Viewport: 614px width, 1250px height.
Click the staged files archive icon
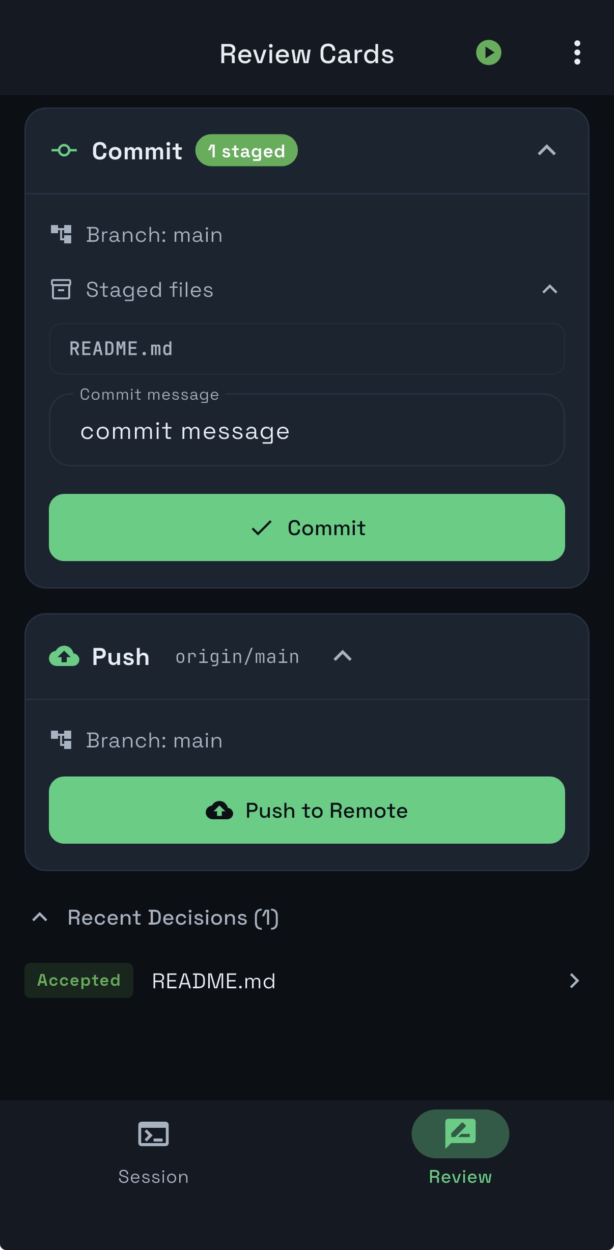tap(61, 289)
